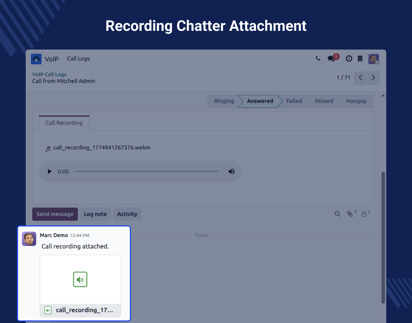Mute the call recording audio
This screenshot has height=323, width=412.
tap(231, 171)
